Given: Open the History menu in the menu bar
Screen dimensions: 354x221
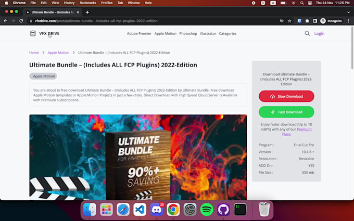Looking at the screenshot, I should (69, 3).
